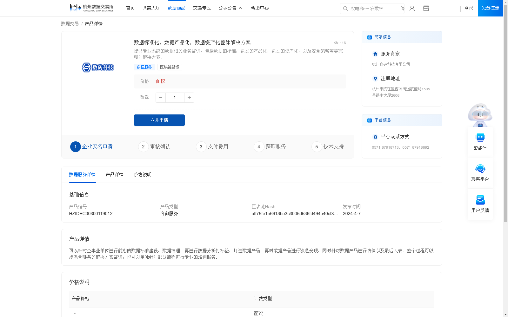Image resolution: width=508 pixels, height=317 pixels.
Task: Click the 登录 link
Action: pyautogui.click(x=469, y=8)
